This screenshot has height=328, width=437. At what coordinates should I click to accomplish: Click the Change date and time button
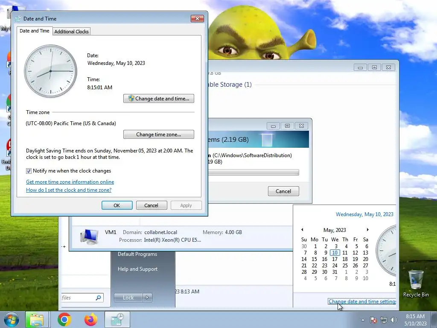tap(159, 99)
